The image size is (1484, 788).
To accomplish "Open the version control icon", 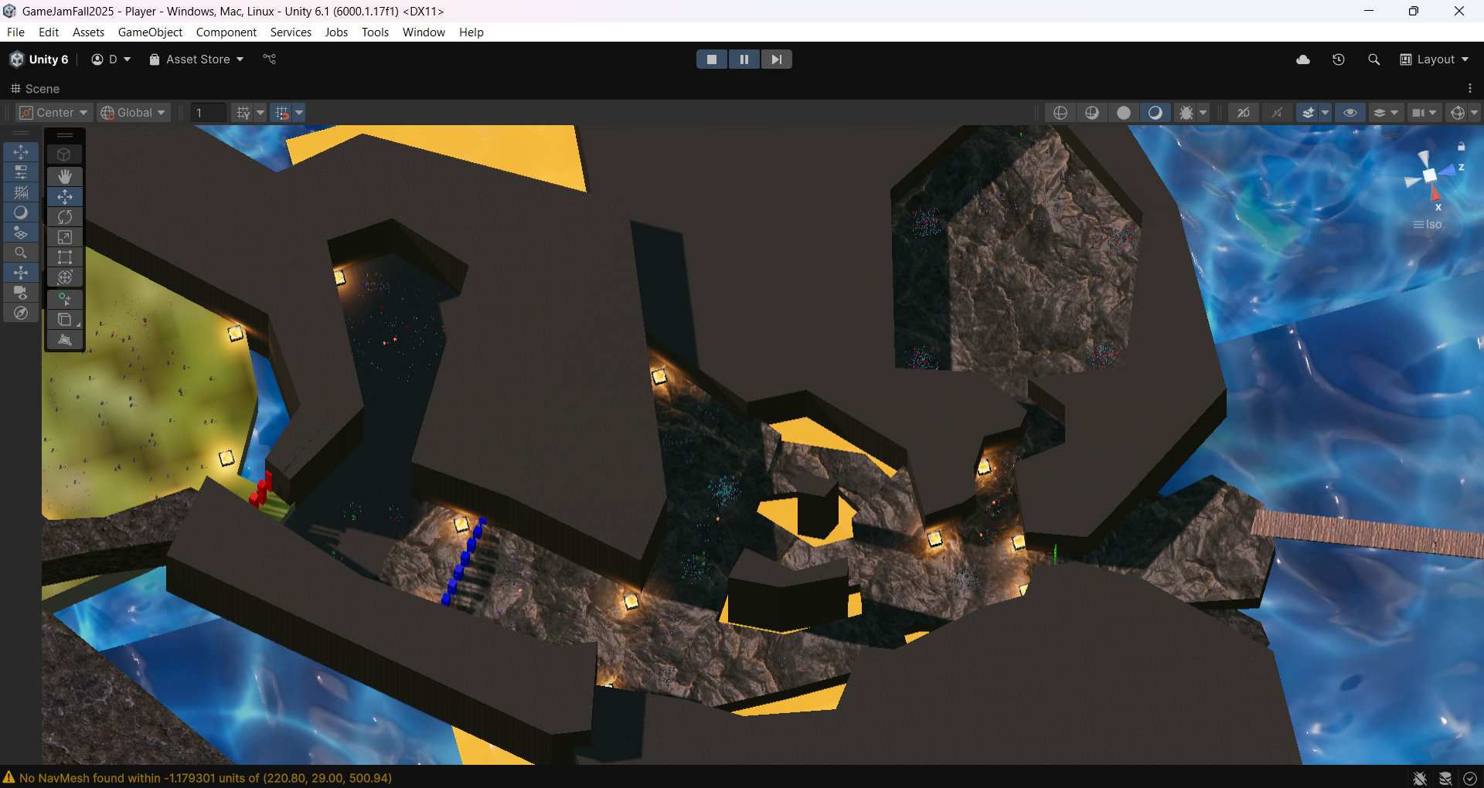I will 269,59.
